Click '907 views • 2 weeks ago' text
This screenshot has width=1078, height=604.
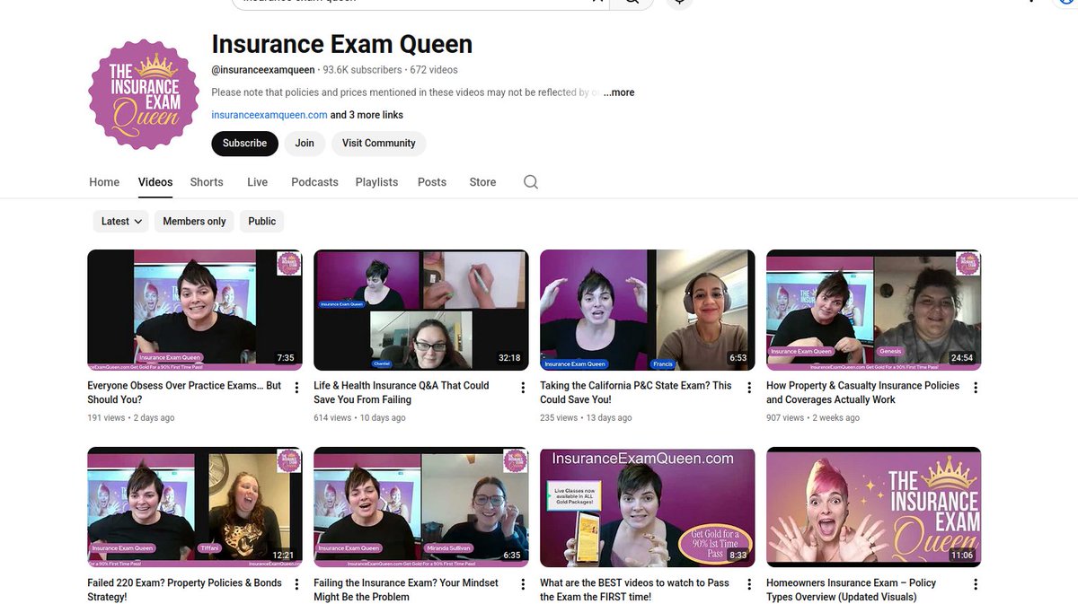(x=813, y=418)
